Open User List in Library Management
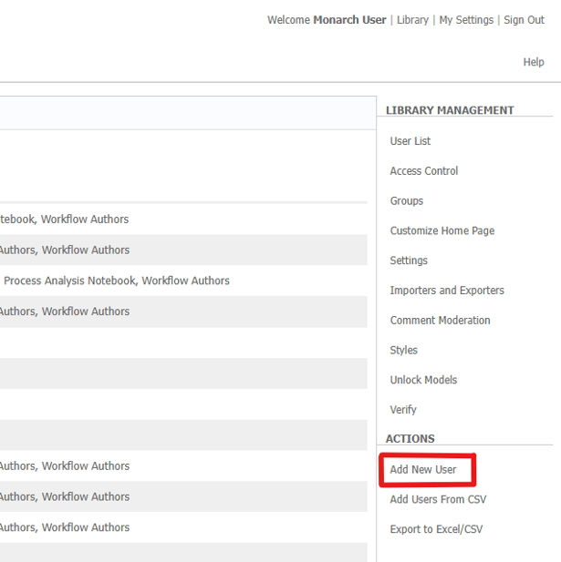The image size is (561, 562). [410, 141]
